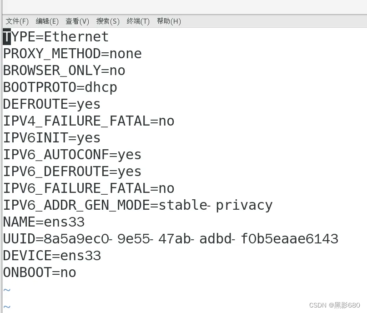Open the 文件(F) menu
367x313 pixels.
tap(17, 21)
